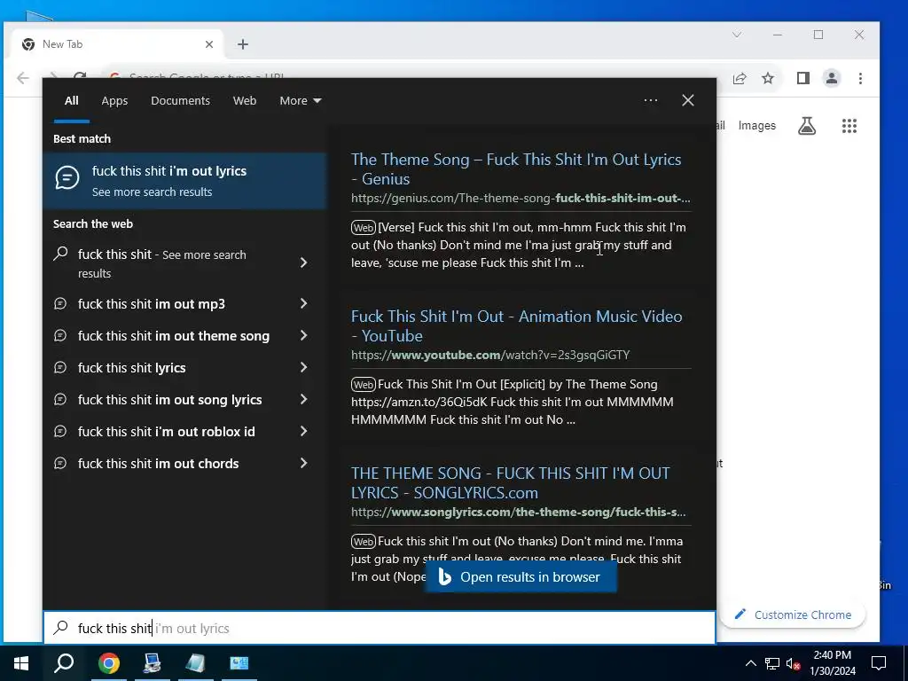Toggle Chrome side panel

[x=803, y=78]
